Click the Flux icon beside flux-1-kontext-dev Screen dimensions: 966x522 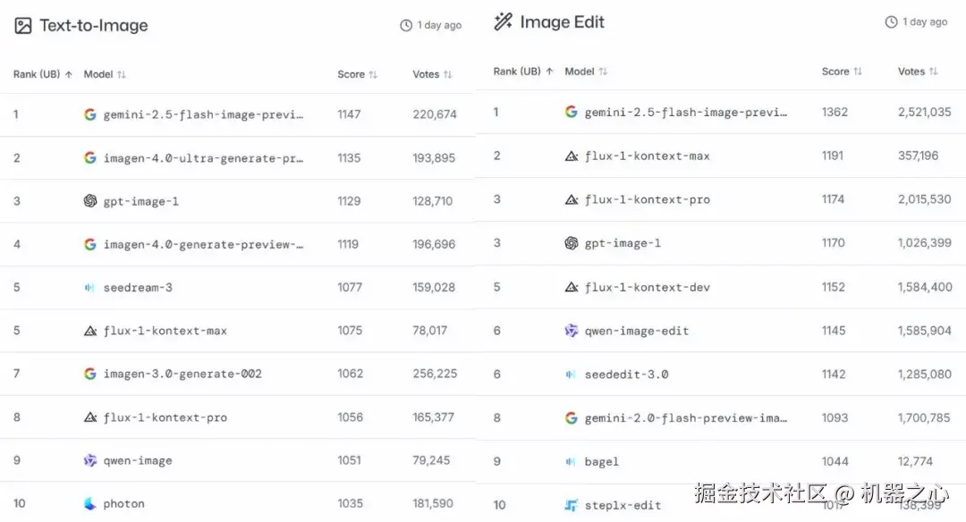(x=572, y=287)
